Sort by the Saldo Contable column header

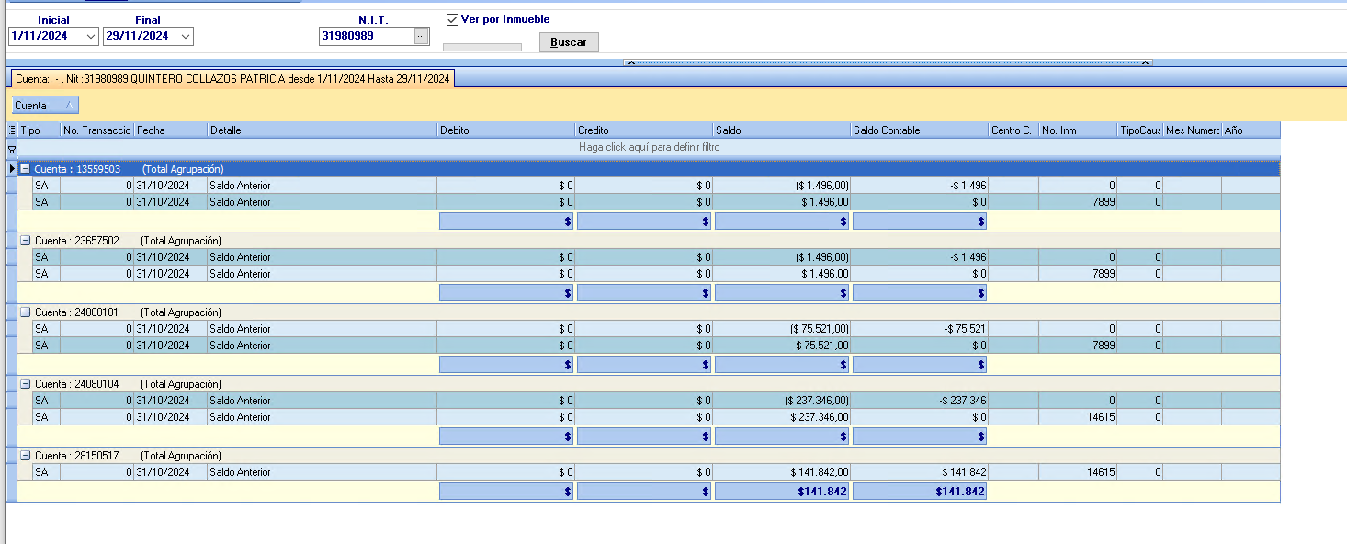(919, 130)
